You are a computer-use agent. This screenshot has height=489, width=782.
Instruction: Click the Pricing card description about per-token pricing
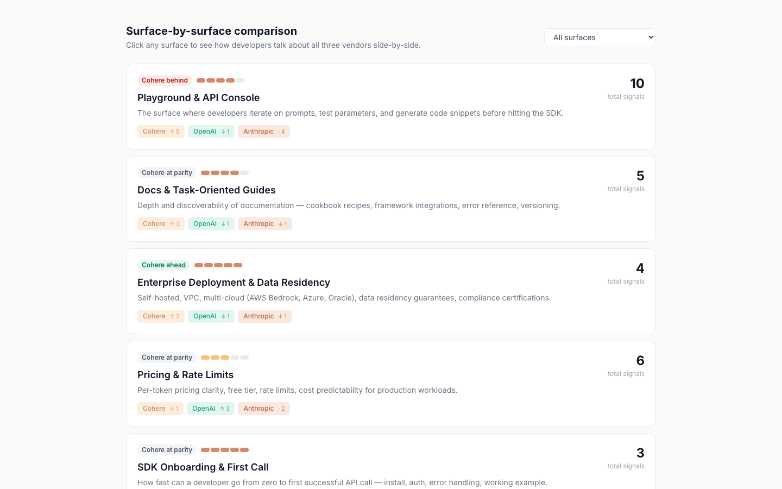coord(298,390)
